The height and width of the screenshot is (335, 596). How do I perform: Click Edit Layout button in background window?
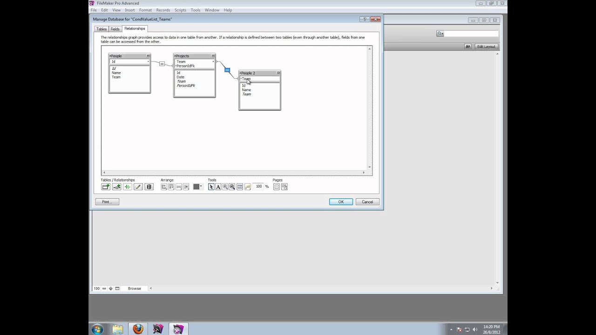[486, 47]
